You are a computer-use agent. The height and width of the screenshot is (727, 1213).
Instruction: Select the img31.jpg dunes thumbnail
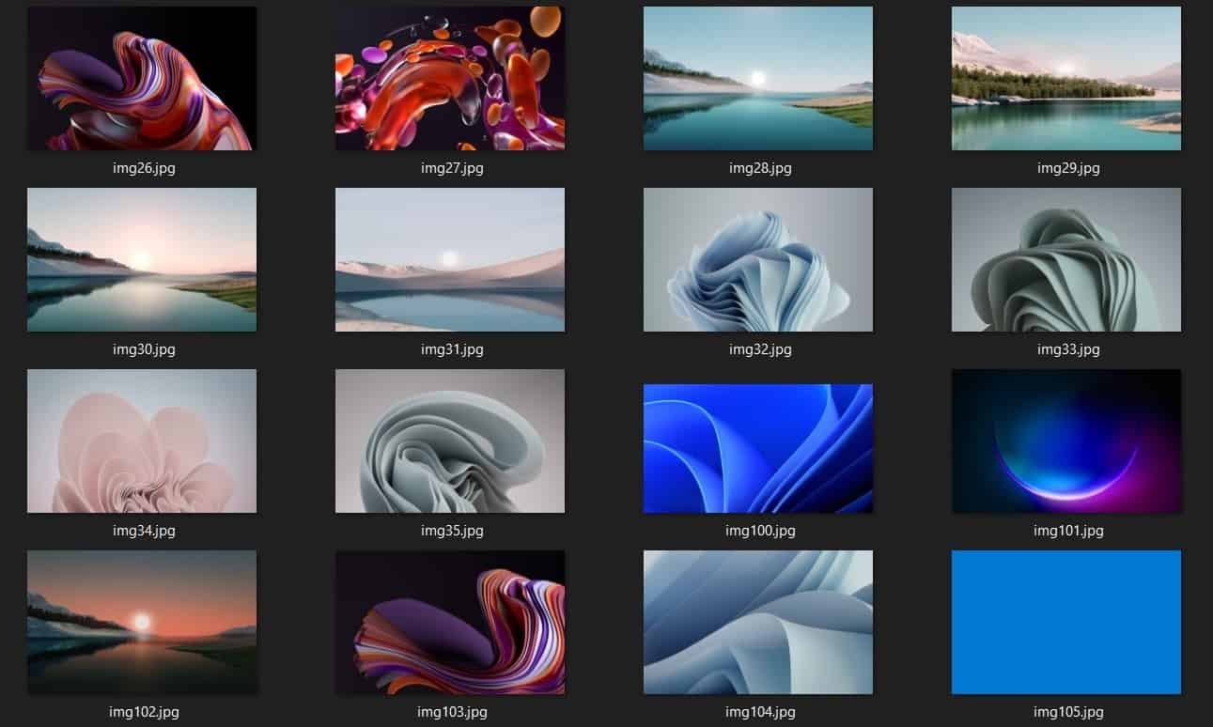pyautogui.click(x=450, y=259)
